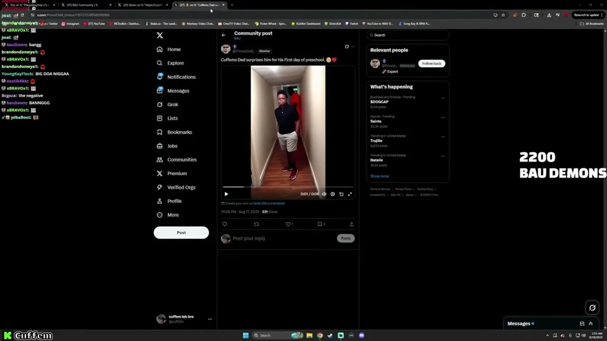607x341 pixels.
Task: Compose new message in Messages drawer
Action: [582, 323]
